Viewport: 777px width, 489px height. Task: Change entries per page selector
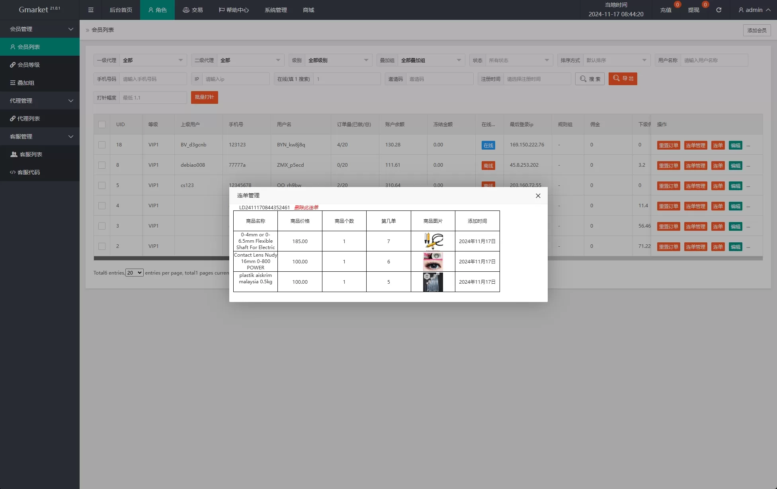tap(134, 273)
